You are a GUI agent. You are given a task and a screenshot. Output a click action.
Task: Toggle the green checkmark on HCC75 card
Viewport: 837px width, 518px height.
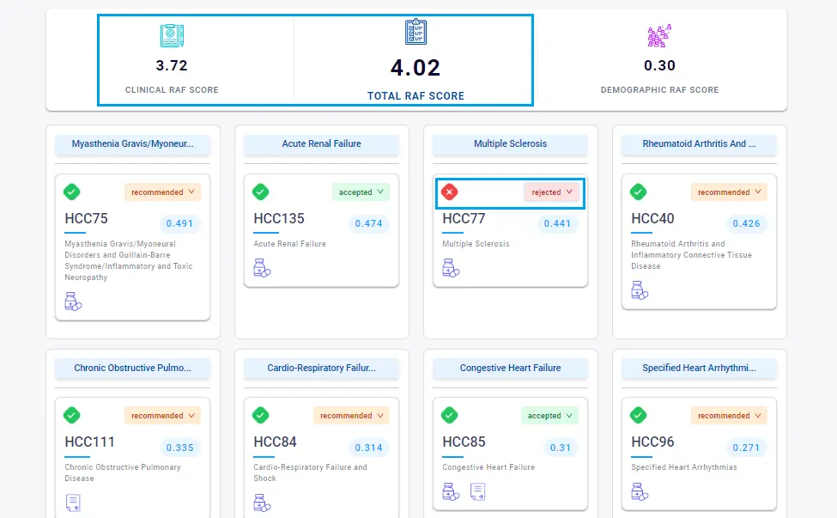(x=72, y=192)
